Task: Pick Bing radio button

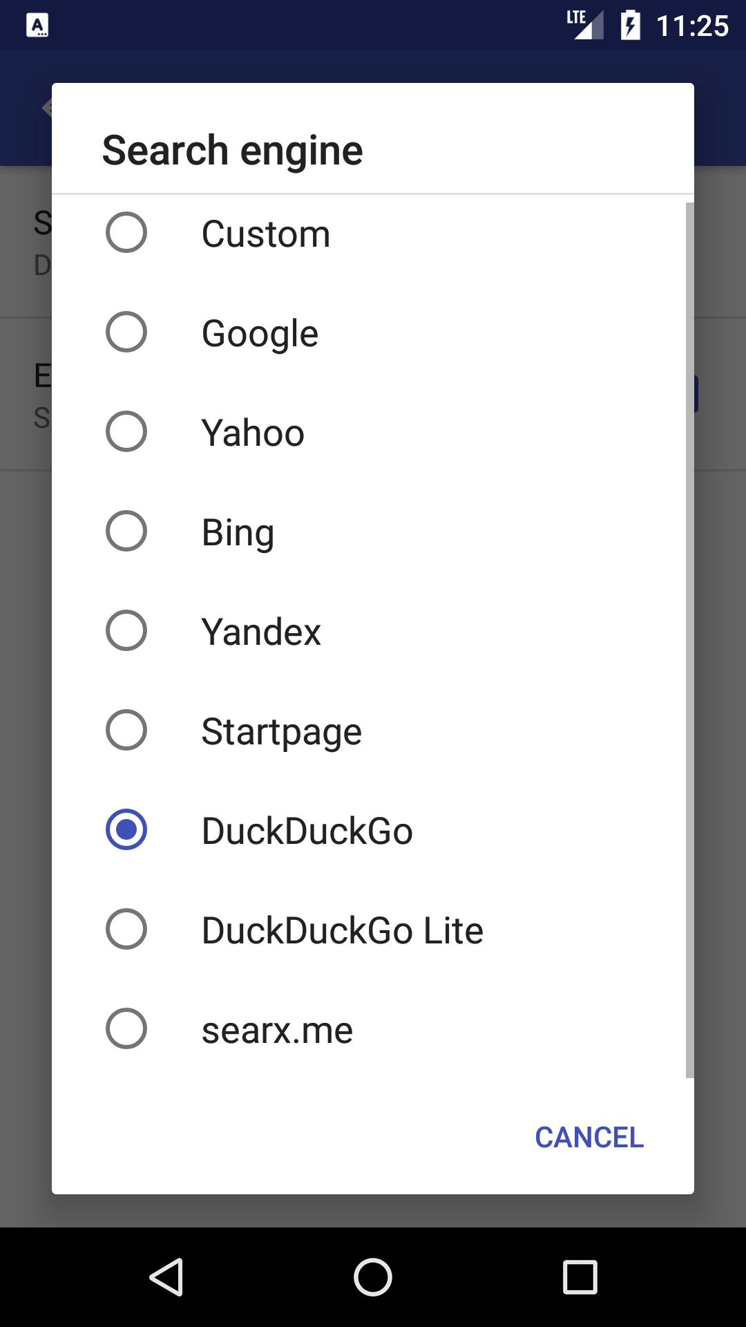Action: pyautogui.click(x=126, y=531)
